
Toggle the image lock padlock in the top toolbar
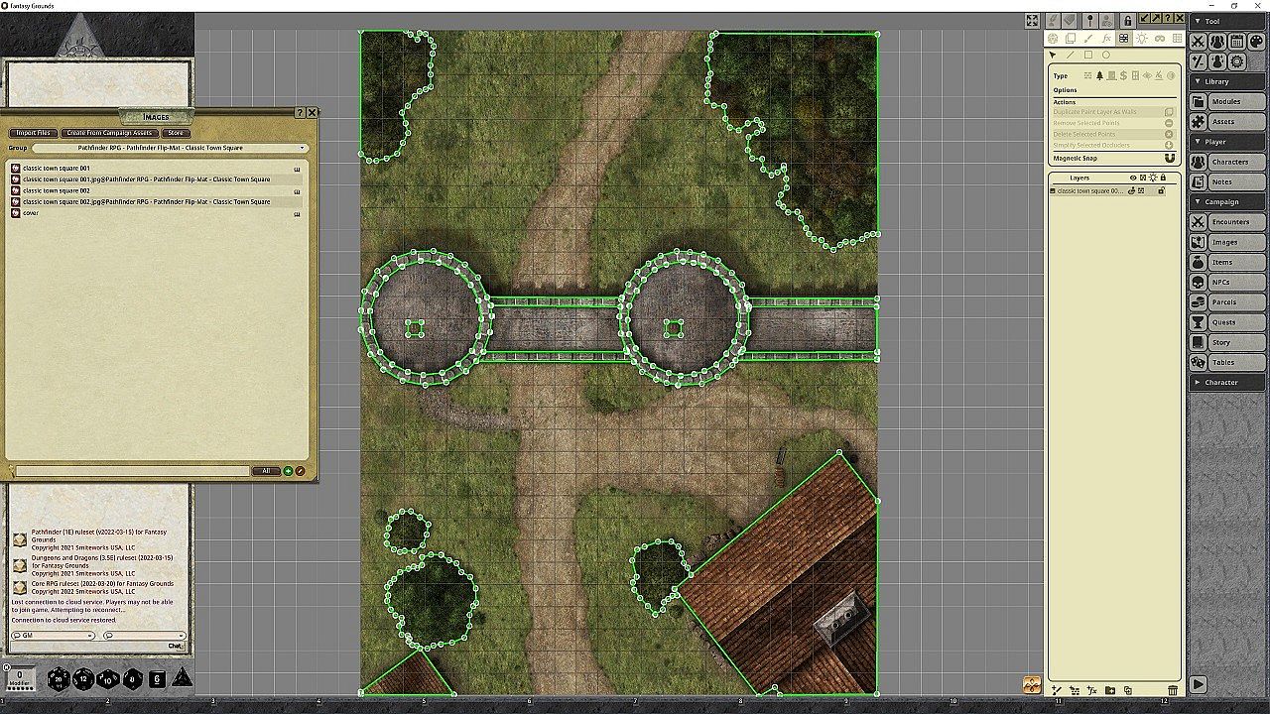tap(1127, 20)
